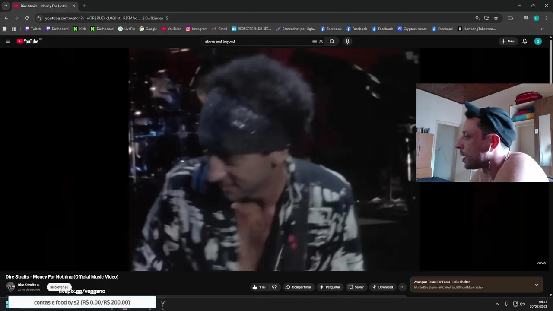Screen dimensions: 553x311
Task: Open the Cryptocurrency bookmark
Action: coord(412,29)
